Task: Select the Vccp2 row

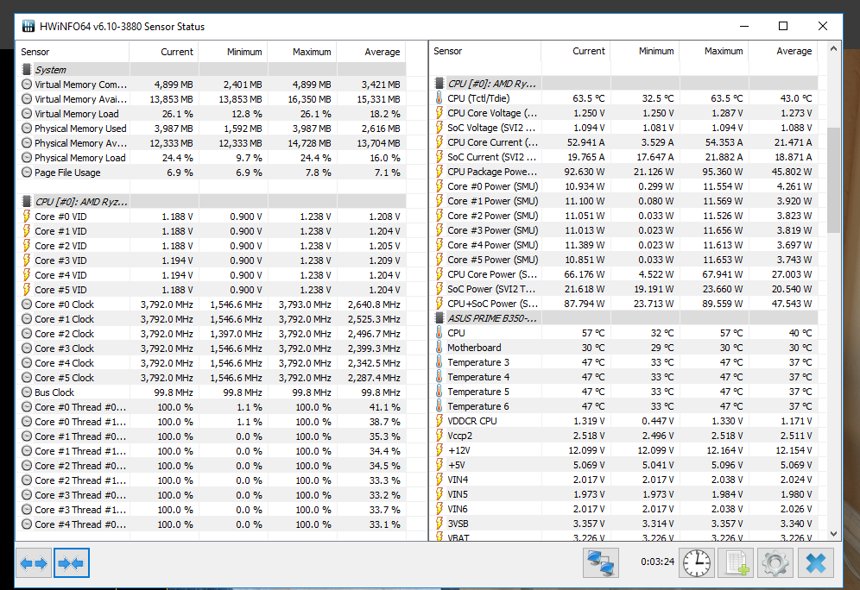Action: [623, 436]
